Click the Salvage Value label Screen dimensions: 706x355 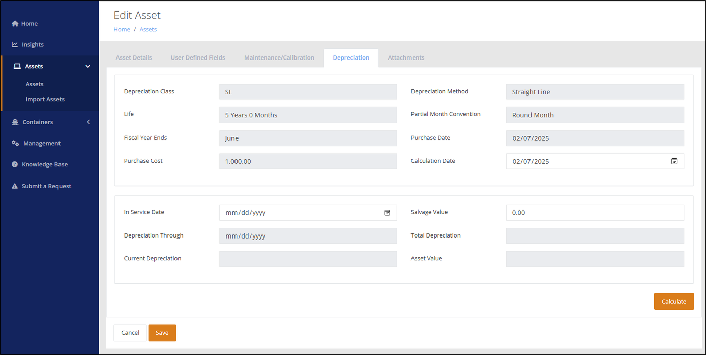(430, 212)
